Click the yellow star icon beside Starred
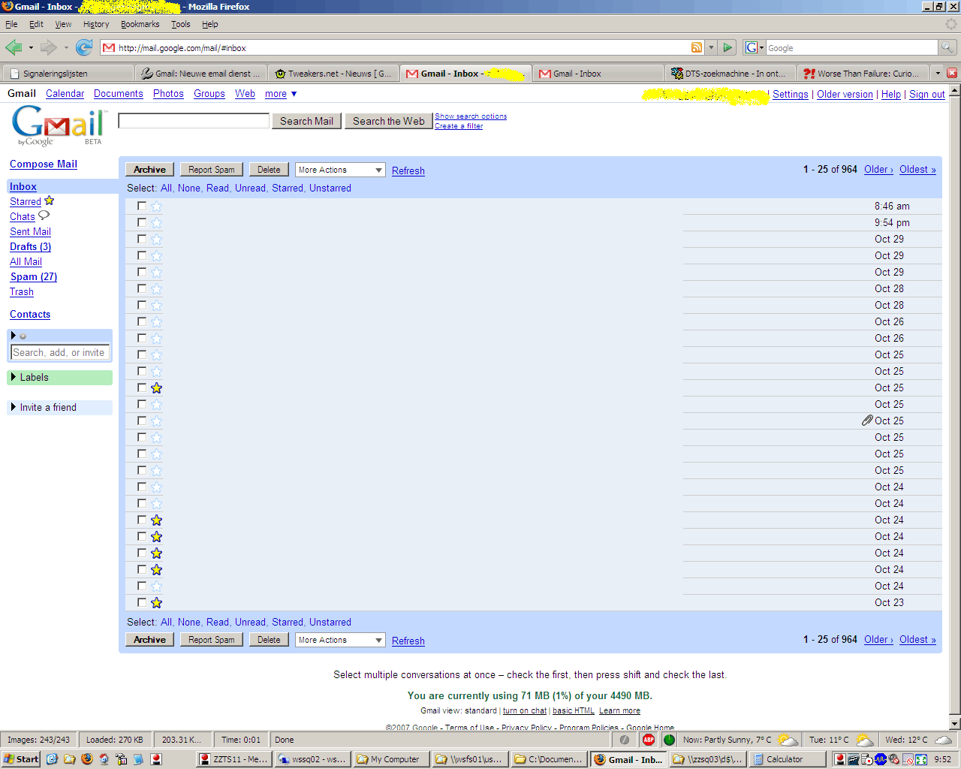This screenshot has height=769, width=961. tap(50, 201)
